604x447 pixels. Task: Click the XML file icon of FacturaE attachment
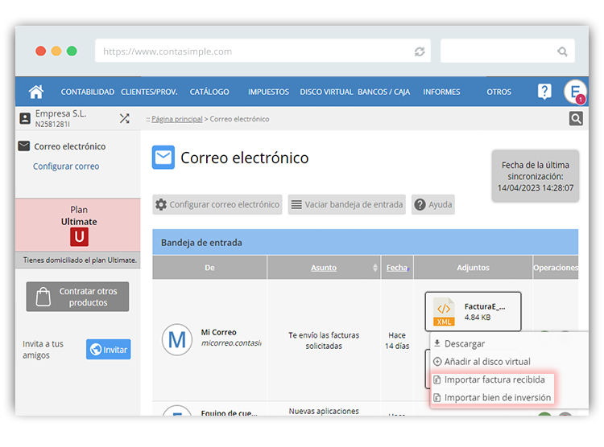pos(444,312)
